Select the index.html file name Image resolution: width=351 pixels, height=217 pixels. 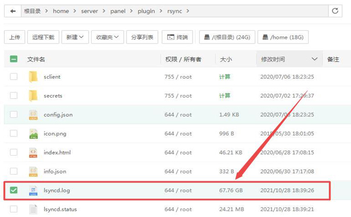pos(57,153)
